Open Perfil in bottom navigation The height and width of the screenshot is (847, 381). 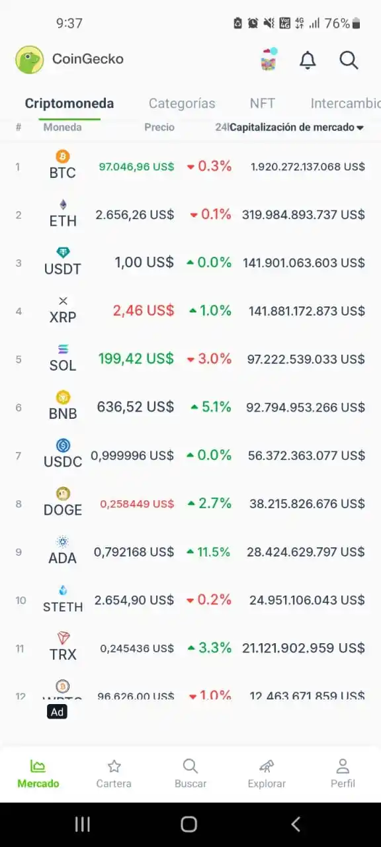pyautogui.click(x=343, y=774)
